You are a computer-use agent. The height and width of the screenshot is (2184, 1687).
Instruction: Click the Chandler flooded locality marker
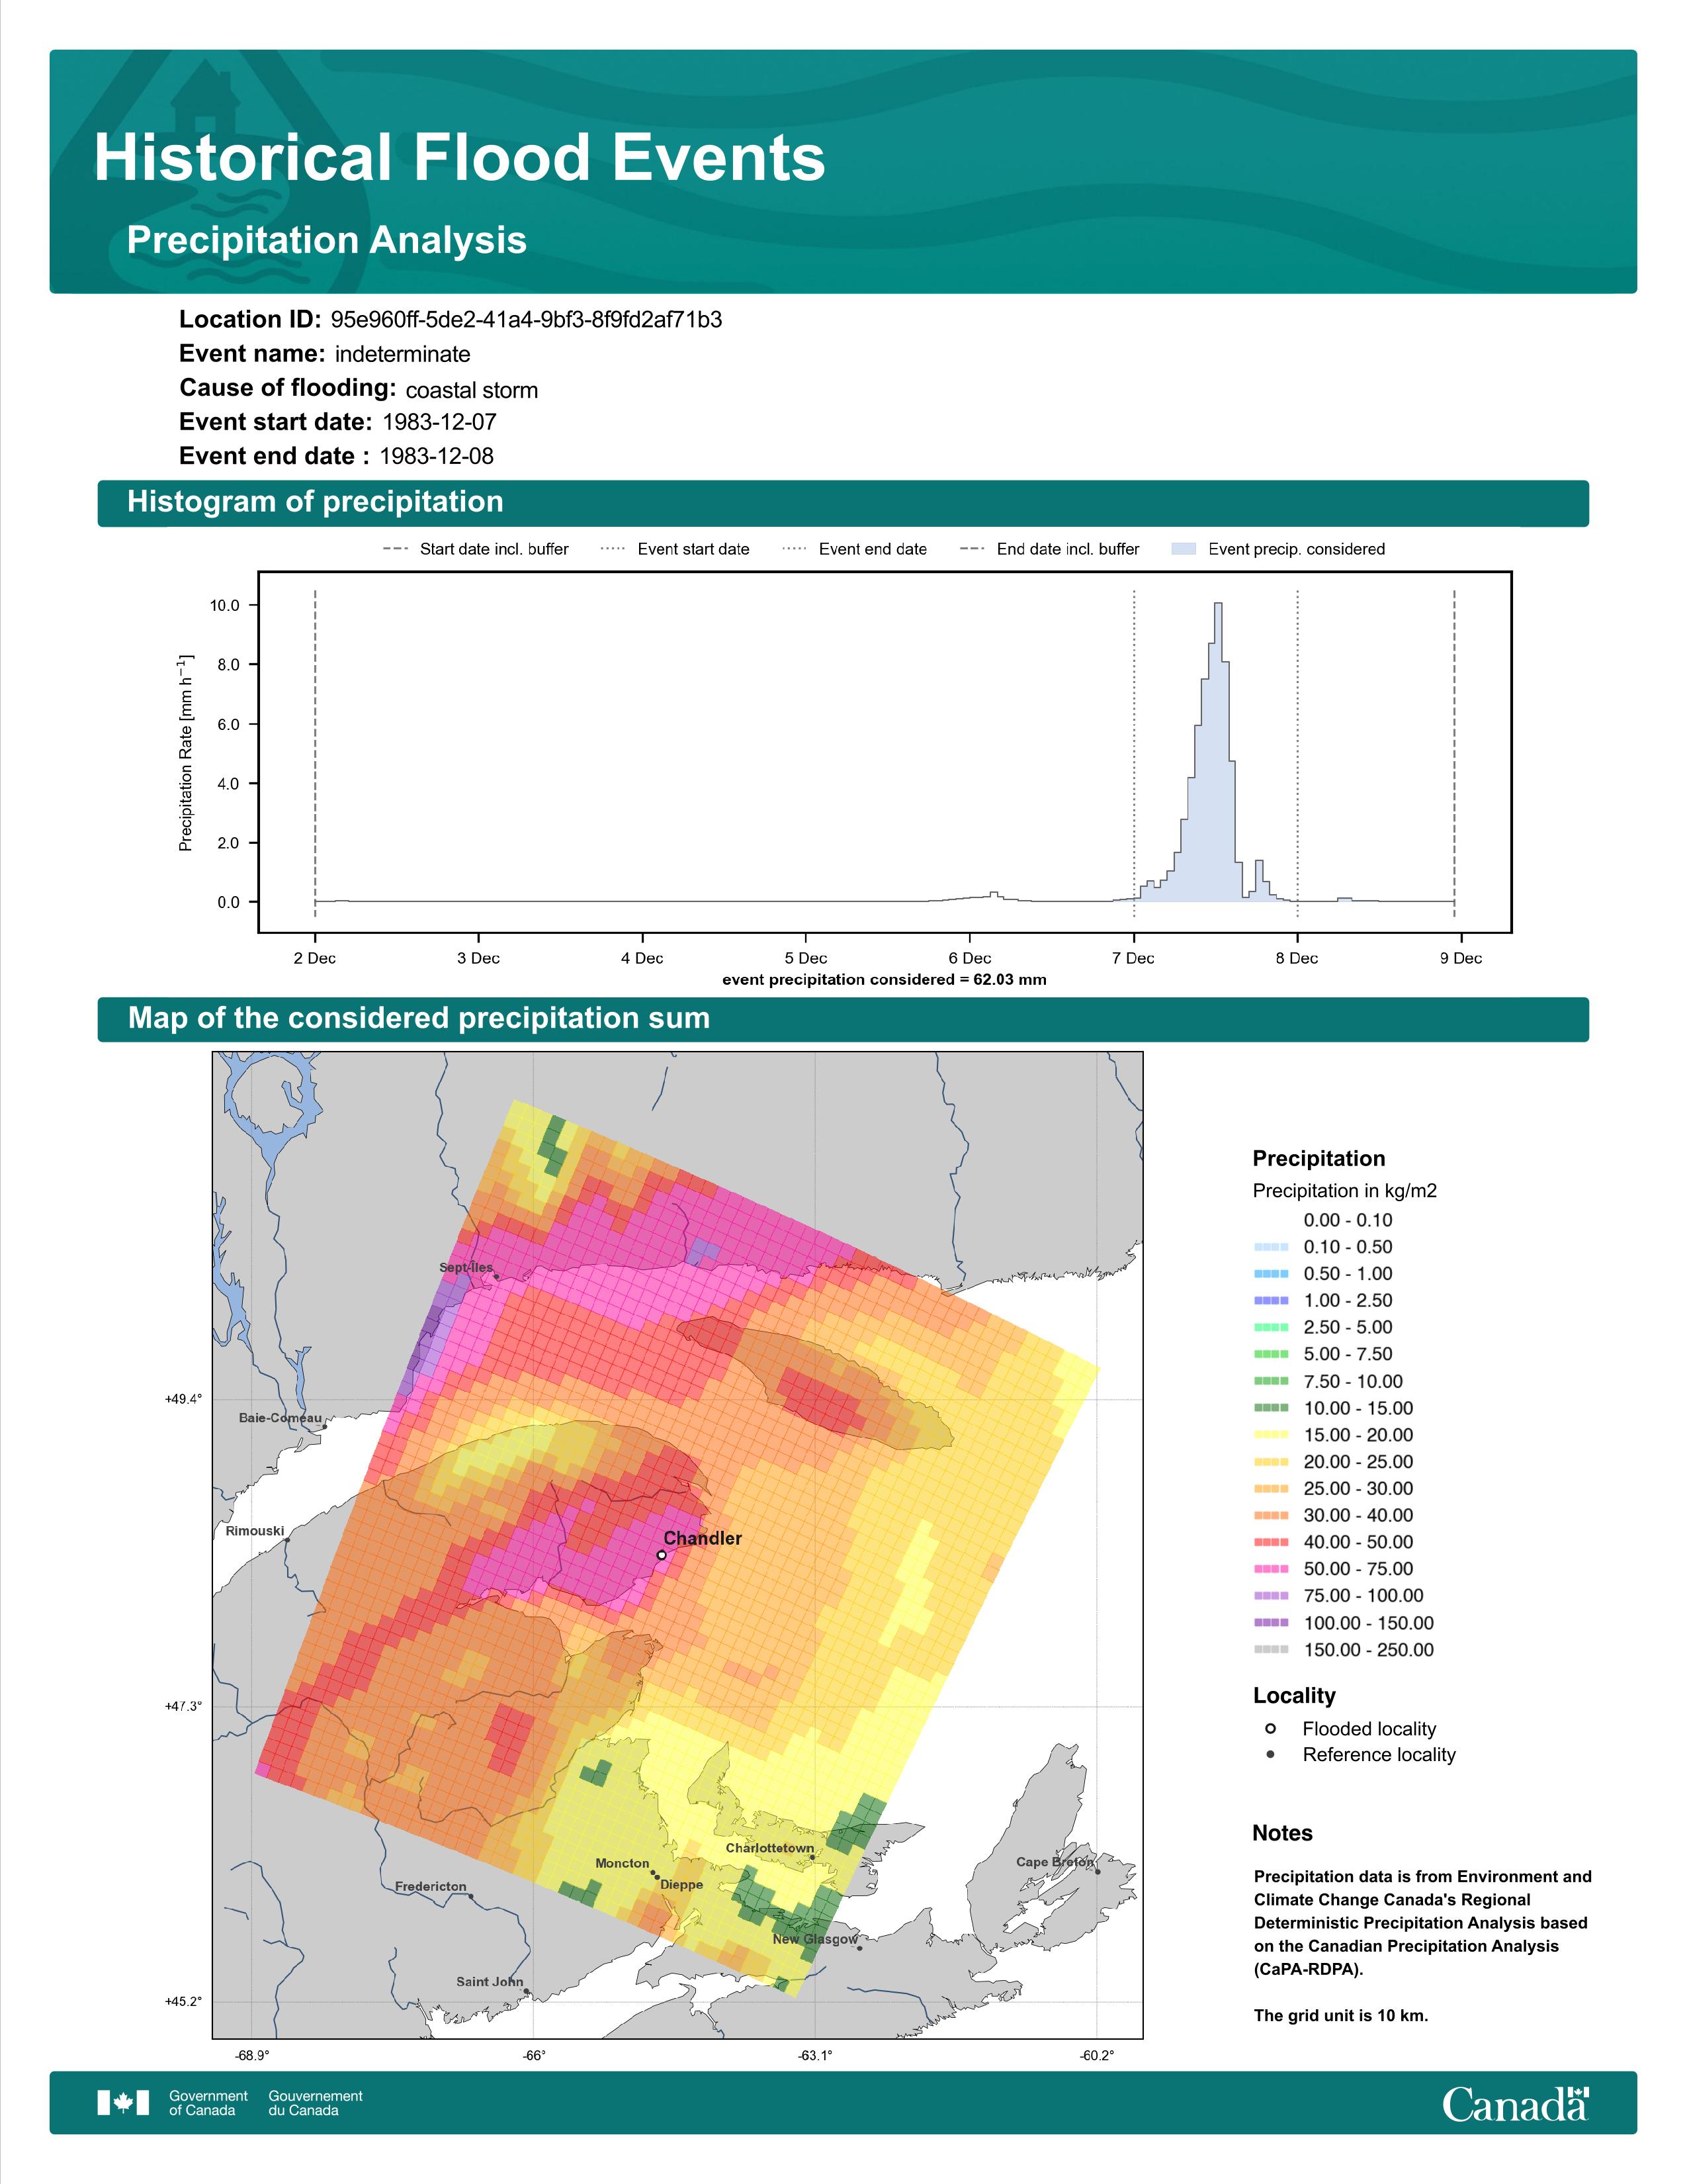[662, 1555]
